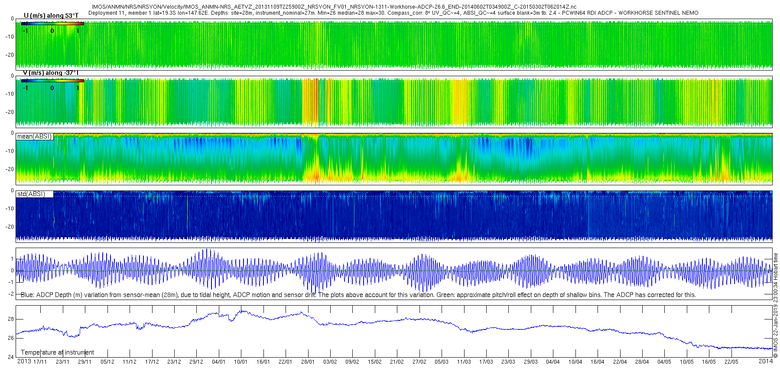
Task: Click the 28/01 date tick label
Action: click(308, 362)
